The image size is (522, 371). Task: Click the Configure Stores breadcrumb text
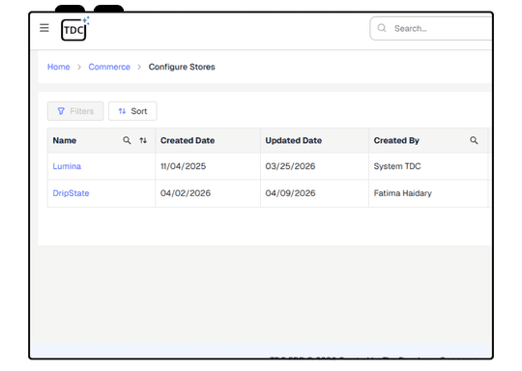pyautogui.click(x=182, y=67)
